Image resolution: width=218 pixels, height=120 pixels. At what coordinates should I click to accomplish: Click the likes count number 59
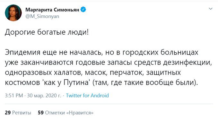(x=41, y=113)
